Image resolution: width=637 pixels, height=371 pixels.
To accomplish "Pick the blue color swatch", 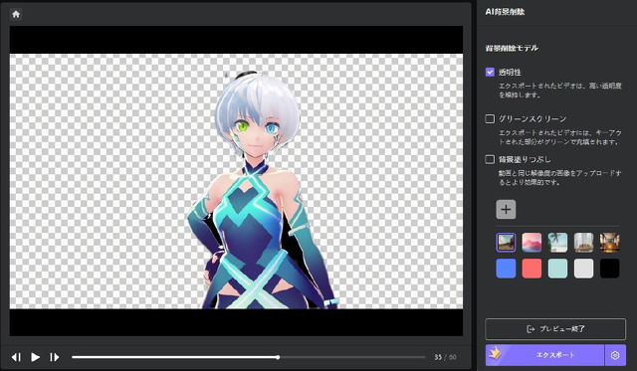I will (506, 269).
